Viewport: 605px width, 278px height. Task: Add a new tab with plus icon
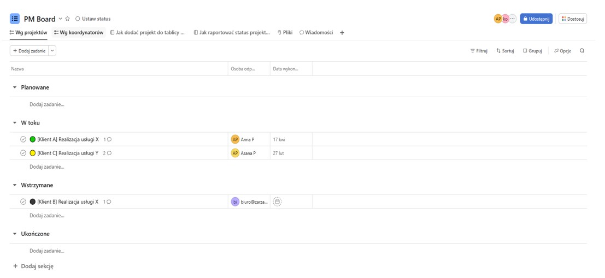point(342,33)
